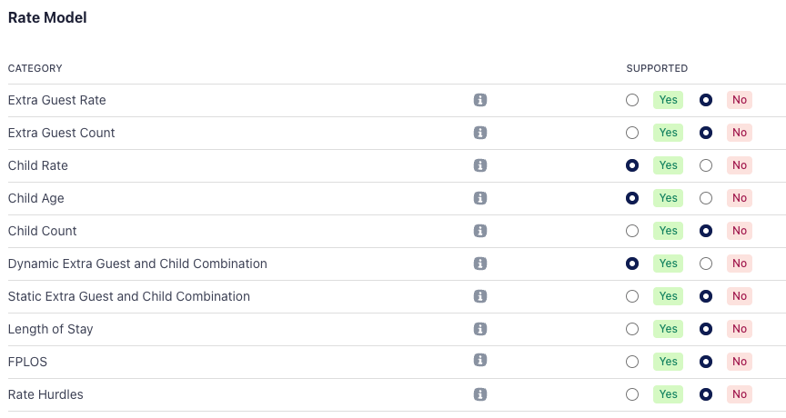Click the Yes label for Extra Guest Count
Viewport: 786px width, 418px height.
pos(669,133)
